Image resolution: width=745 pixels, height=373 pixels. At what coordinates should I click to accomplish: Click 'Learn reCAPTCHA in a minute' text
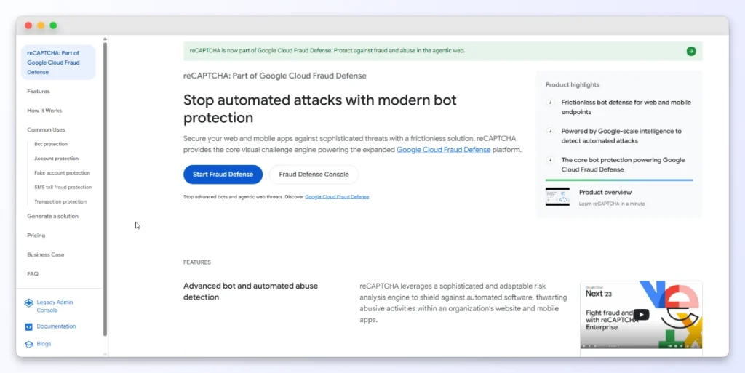tap(612, 204)
